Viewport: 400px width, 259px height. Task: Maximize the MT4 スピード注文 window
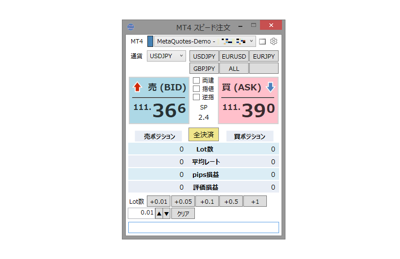pos(253,25)
